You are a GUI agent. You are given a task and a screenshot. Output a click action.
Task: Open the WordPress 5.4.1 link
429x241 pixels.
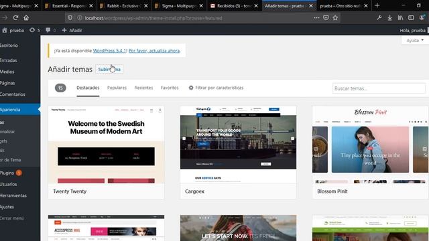pos(109,51)
